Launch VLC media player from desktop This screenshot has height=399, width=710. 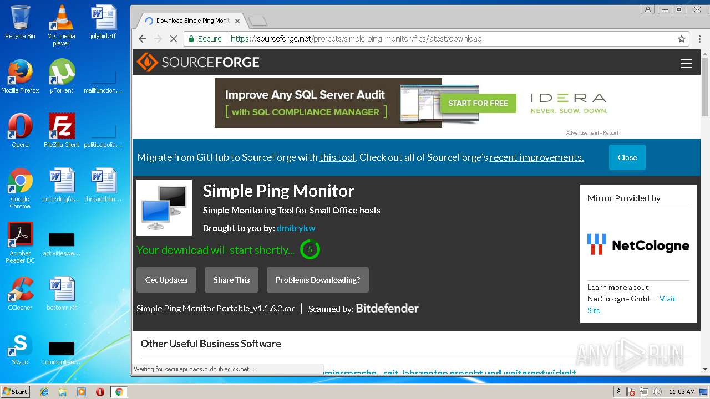point(61,25)
